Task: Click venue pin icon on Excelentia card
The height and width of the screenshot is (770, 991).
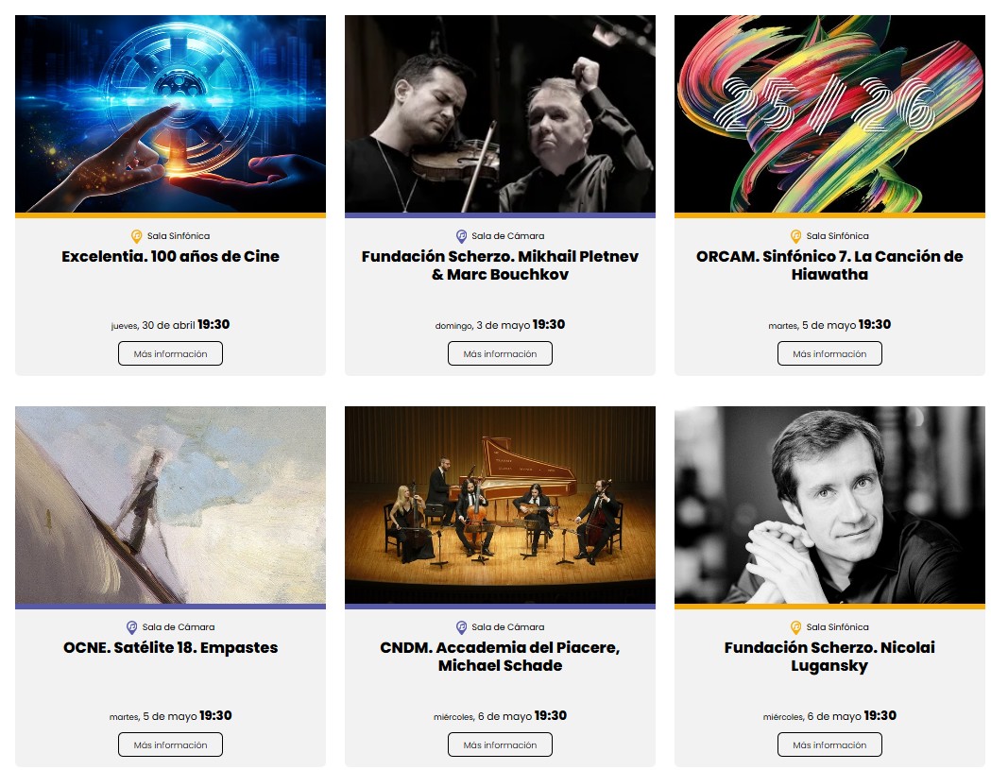Action: 137,236
